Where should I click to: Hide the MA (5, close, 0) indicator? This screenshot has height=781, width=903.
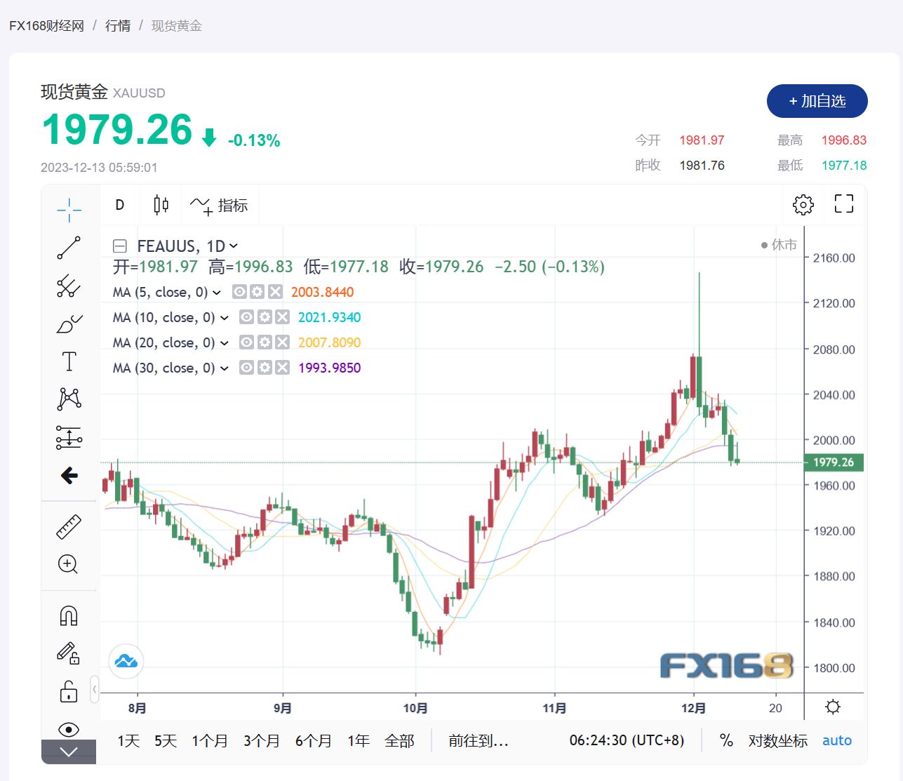(x=239, y=292)
